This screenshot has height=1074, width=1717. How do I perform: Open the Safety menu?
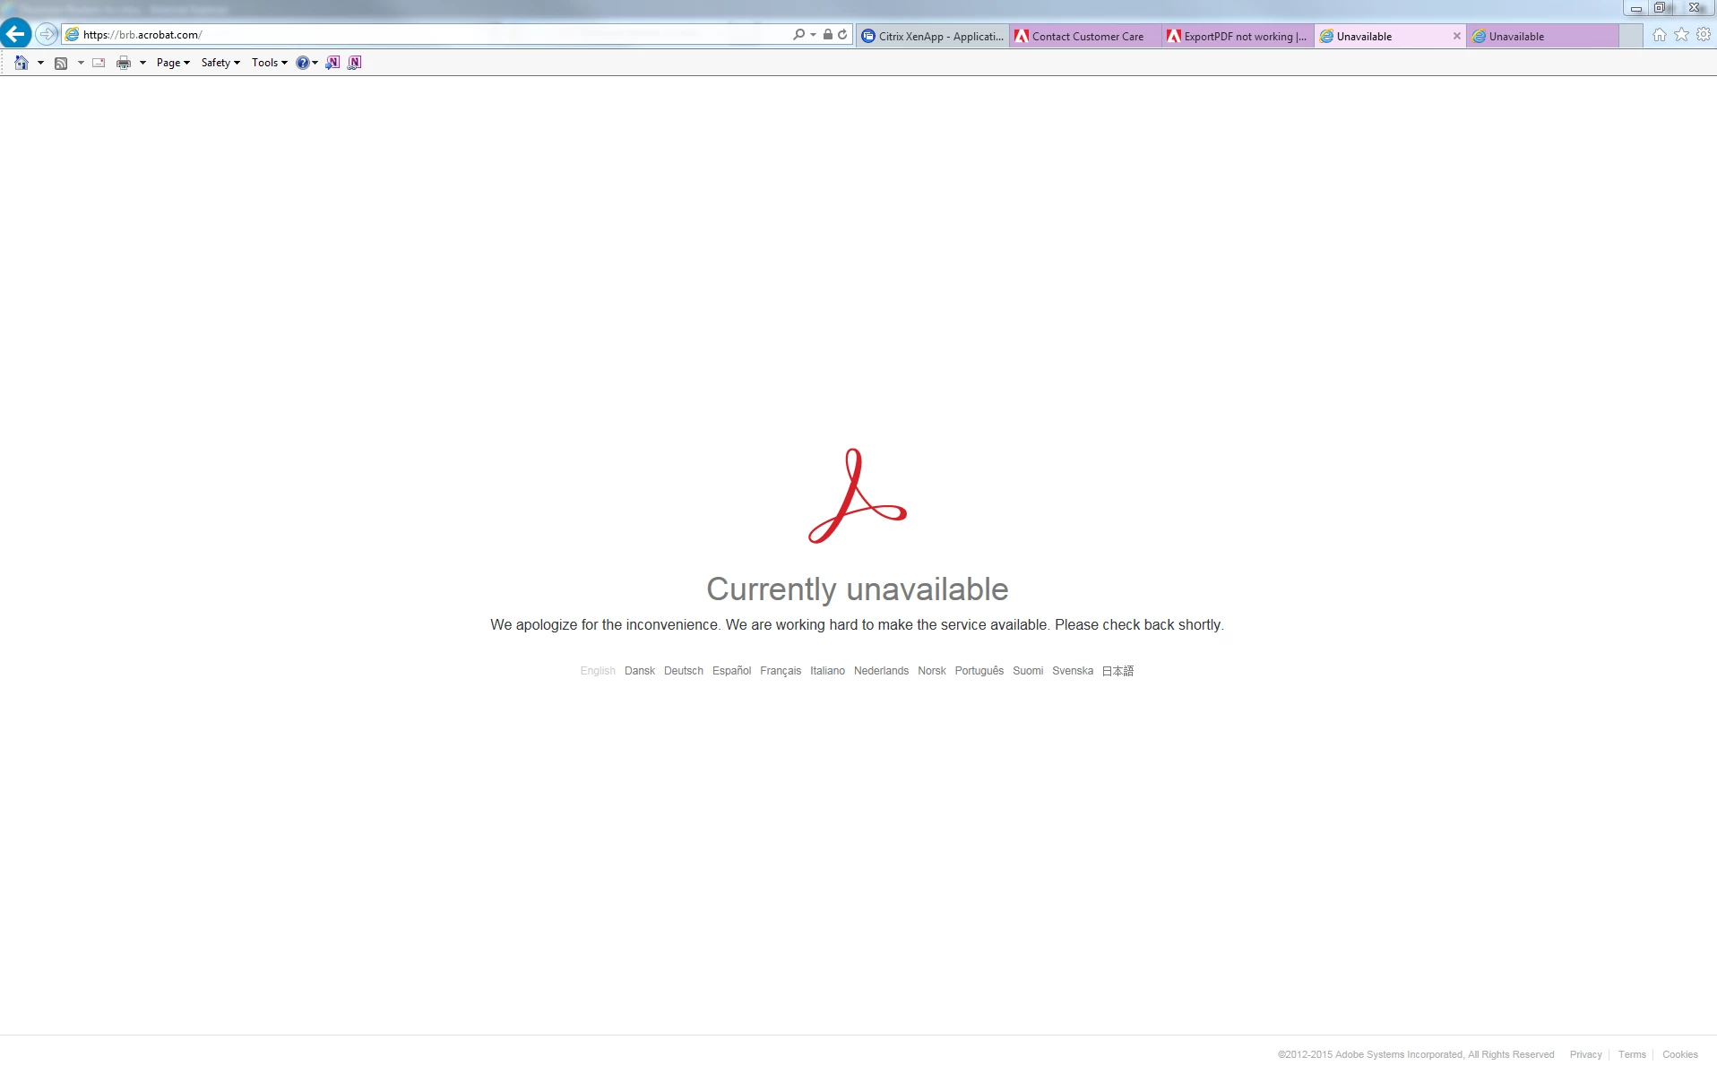[220, 63]
